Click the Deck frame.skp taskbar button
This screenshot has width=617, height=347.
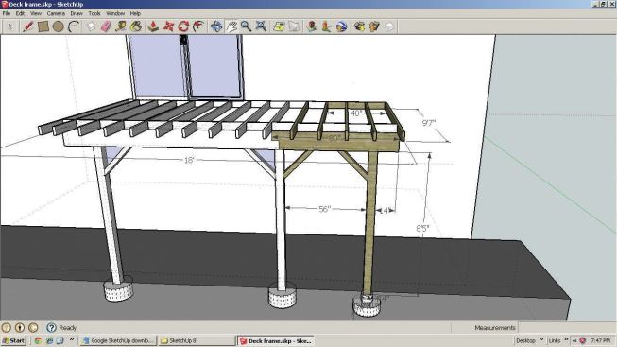[276, 340]
